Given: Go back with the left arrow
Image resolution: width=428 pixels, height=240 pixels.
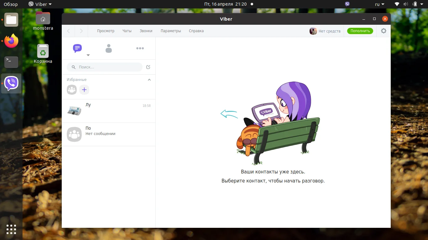Looking at the screenshot, I should [69, 31].
